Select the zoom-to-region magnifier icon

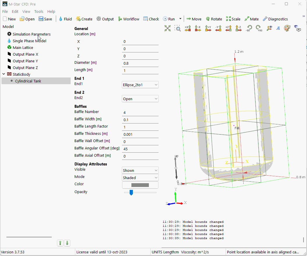tap(178, 28)
